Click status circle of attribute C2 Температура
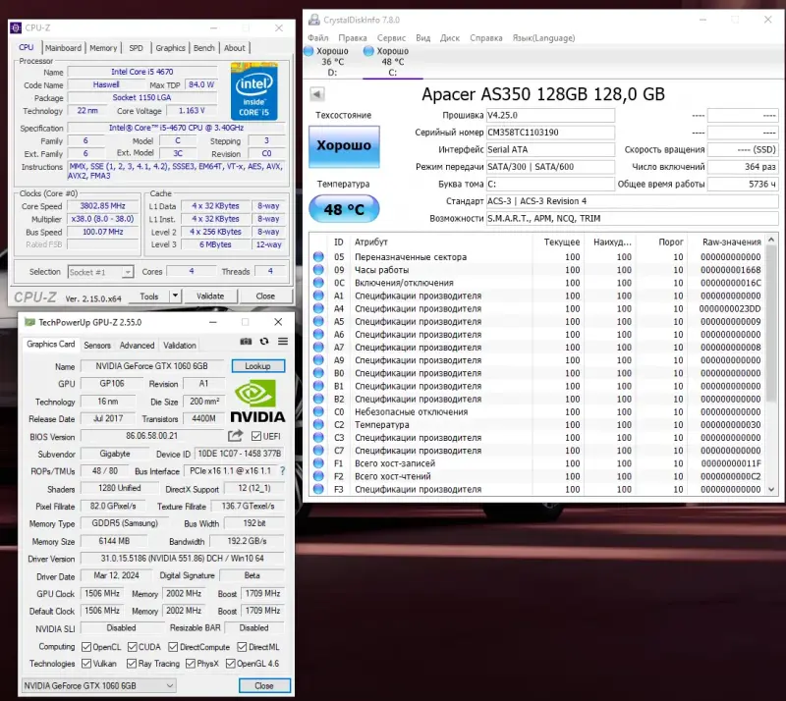786x701 pixels. 318,424
